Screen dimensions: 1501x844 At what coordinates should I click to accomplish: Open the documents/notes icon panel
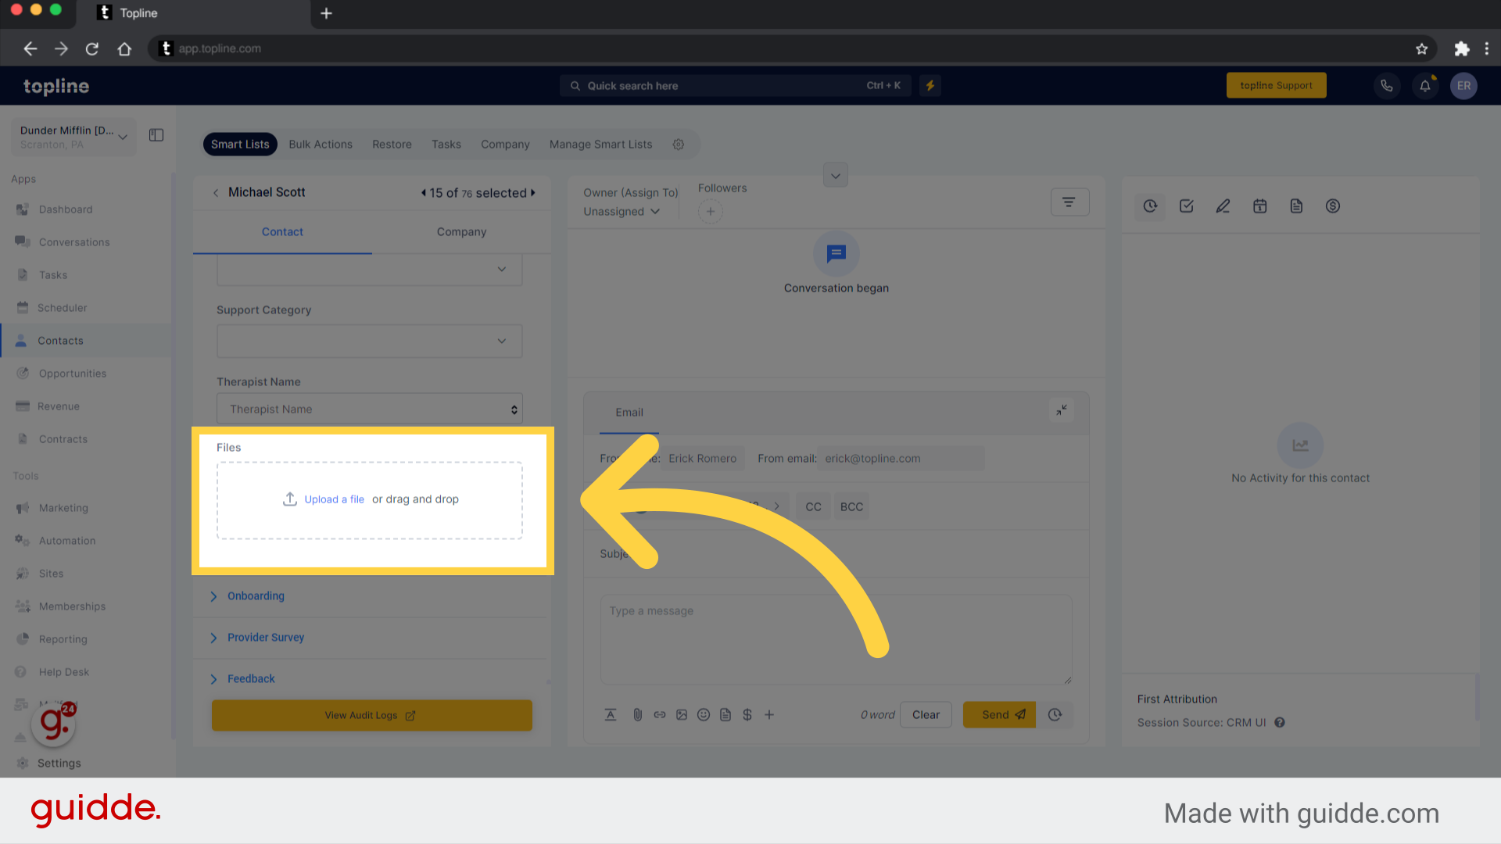tap(1296, 206)
